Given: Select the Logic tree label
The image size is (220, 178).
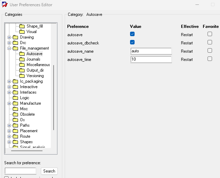Looking at the screenshot, I should point(25,98).
